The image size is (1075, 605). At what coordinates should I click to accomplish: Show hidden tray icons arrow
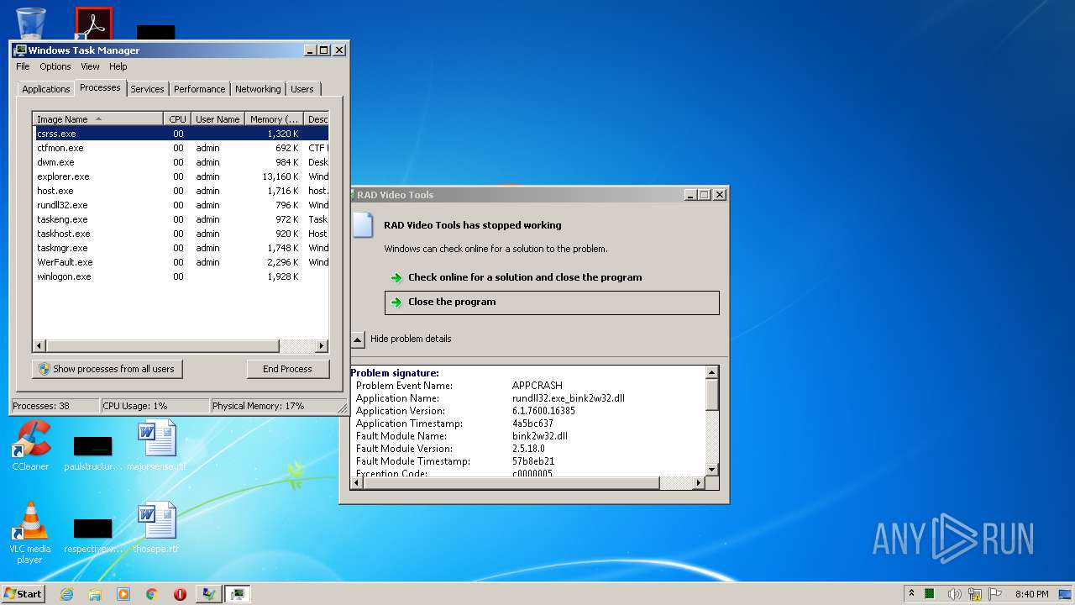click(912, 594)
